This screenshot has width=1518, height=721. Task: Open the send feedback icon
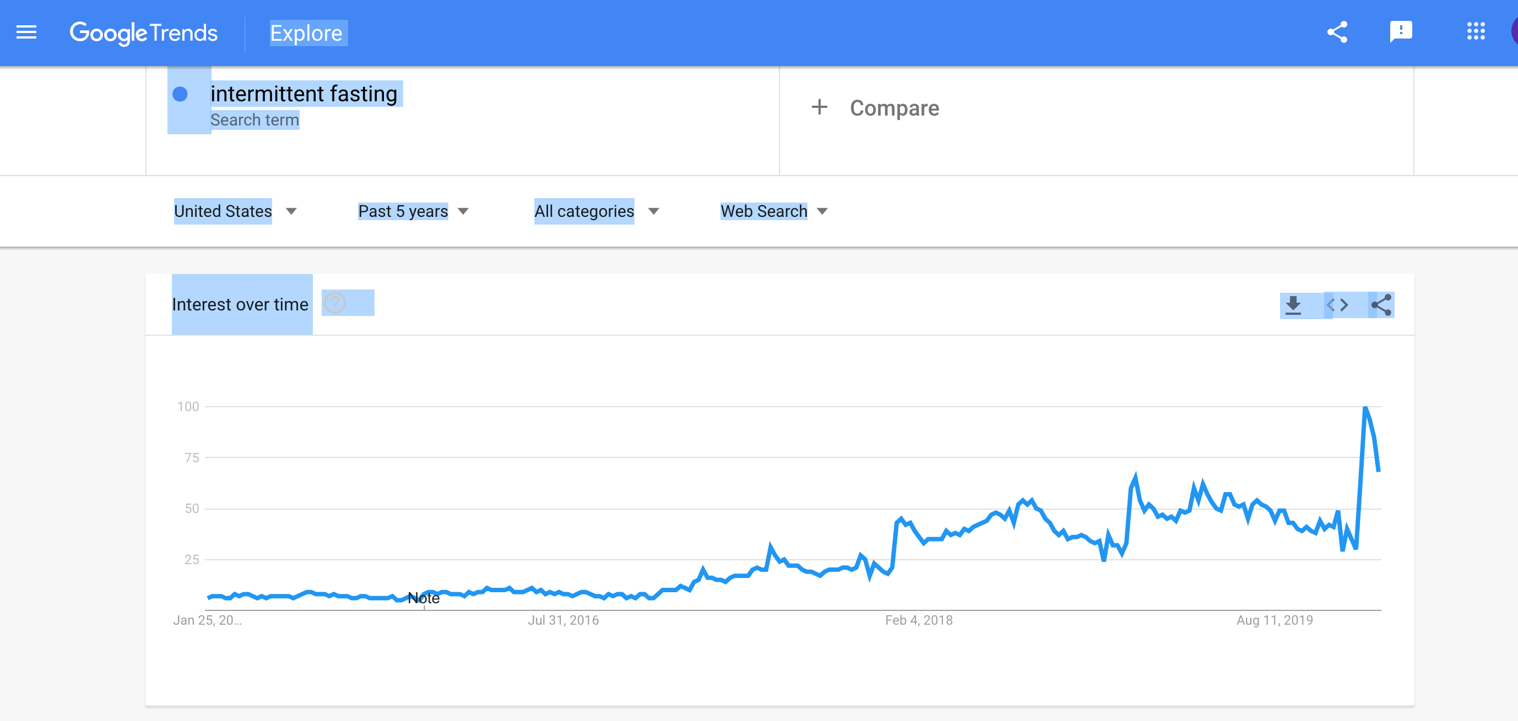(1401, 32)
